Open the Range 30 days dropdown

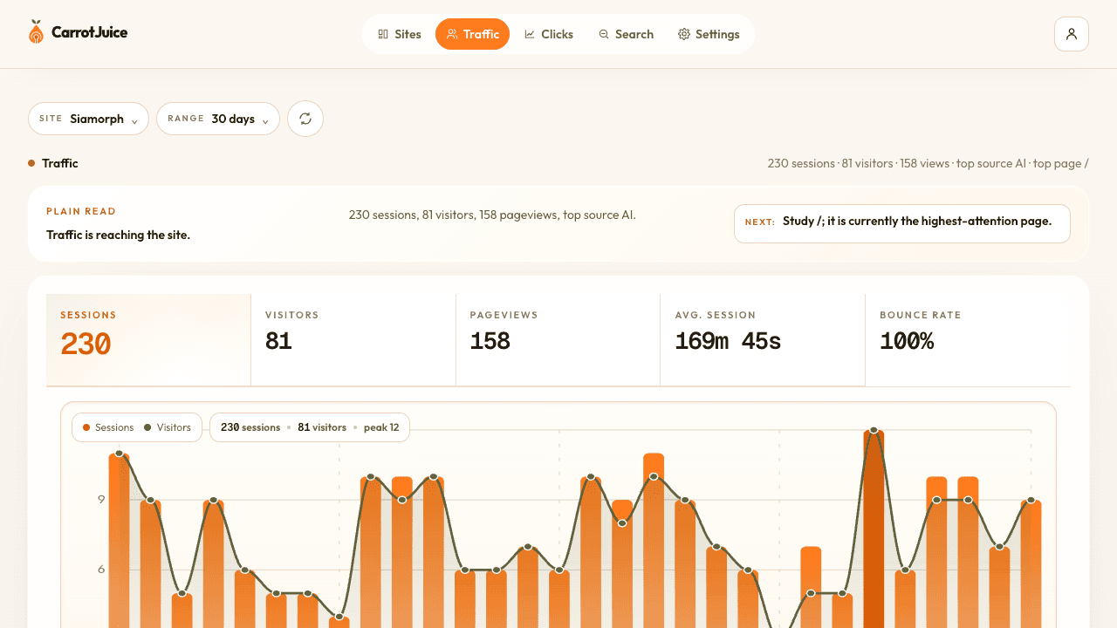[x=218, y=119]
